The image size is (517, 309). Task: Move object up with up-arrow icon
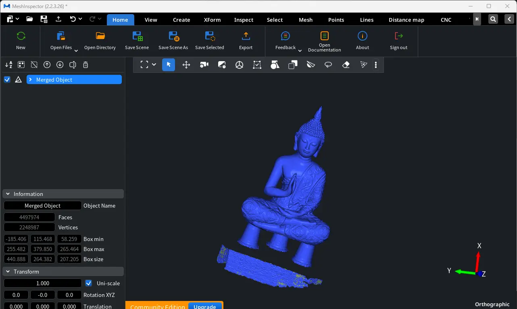click(x=47, y=65)
